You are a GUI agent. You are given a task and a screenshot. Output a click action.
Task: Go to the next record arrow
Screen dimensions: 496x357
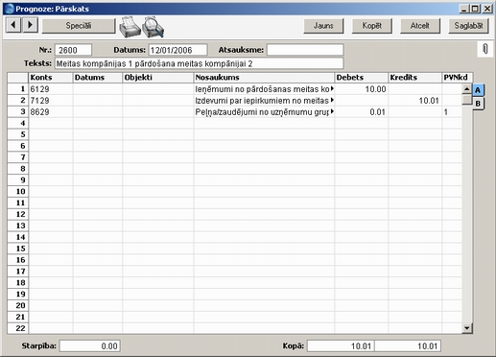(30, 25)
